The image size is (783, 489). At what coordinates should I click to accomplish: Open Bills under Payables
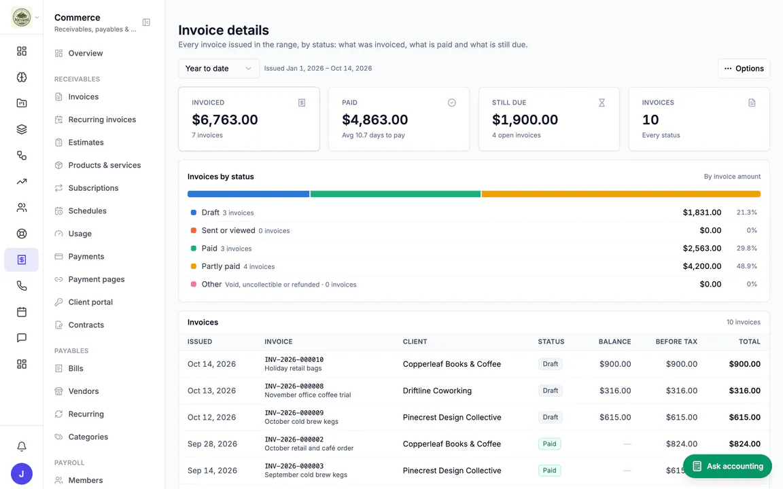tap(76, 368)
